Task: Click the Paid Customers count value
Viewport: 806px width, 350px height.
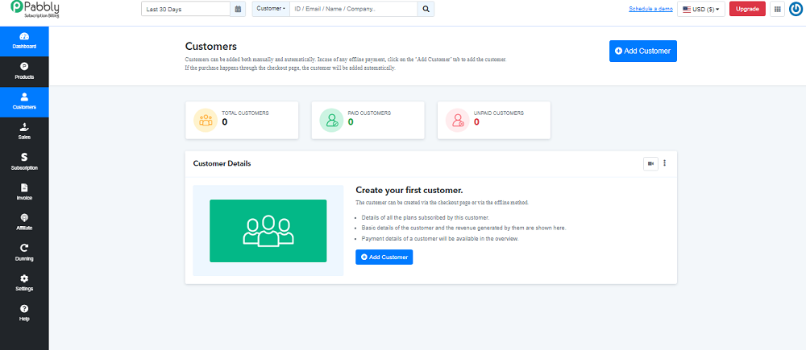Action: pos(351,122)
